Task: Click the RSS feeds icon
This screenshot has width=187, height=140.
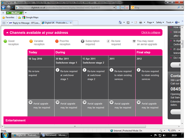Action: (x=128, y=23)
